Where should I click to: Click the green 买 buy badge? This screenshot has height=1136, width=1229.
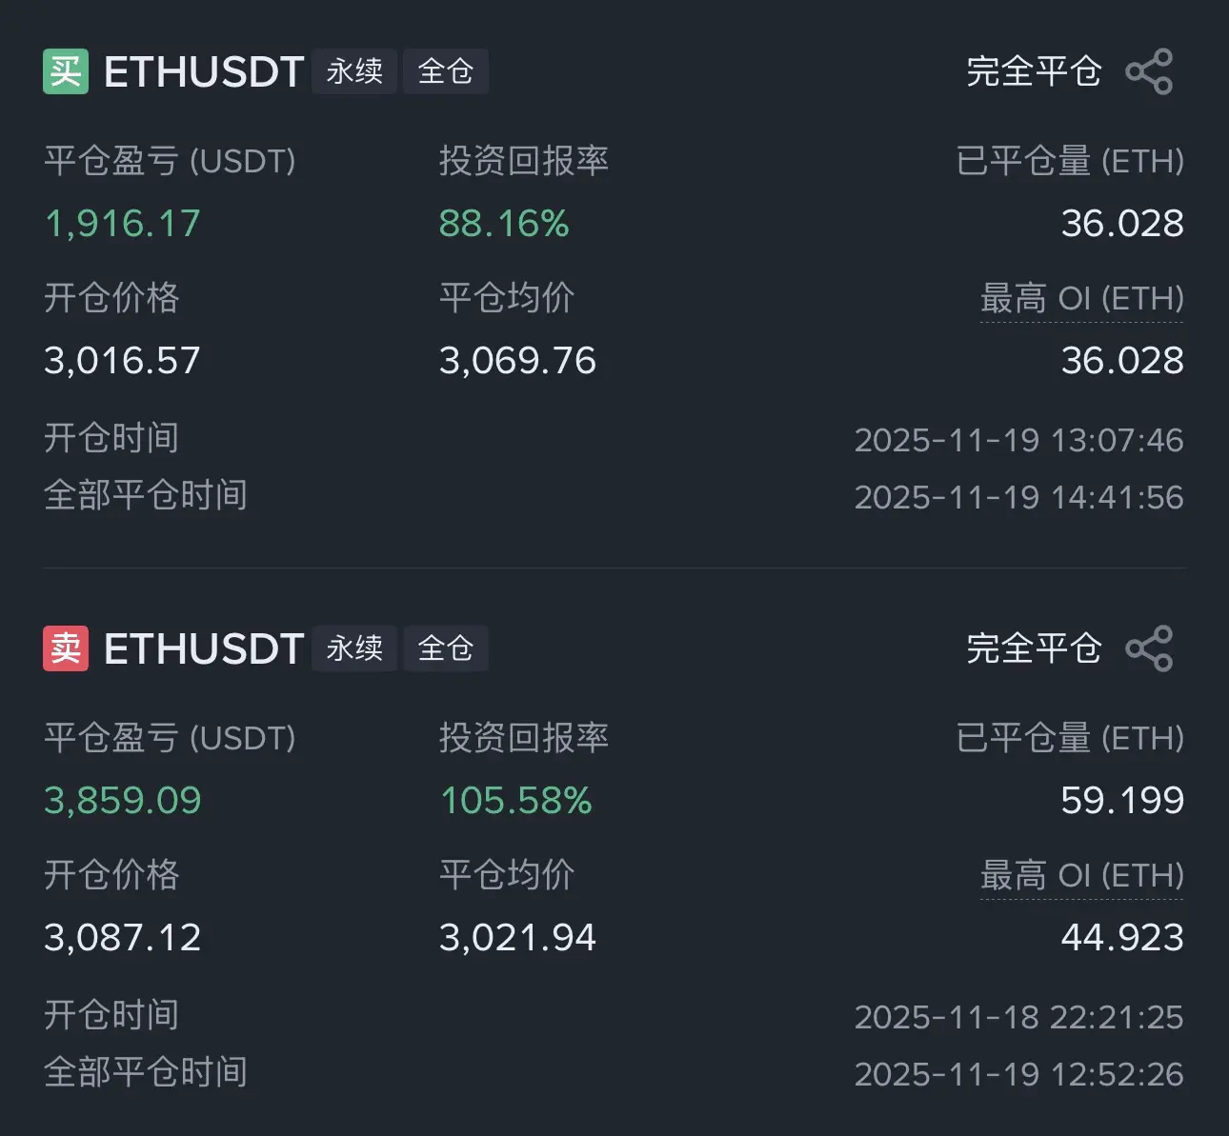(66, 71)
